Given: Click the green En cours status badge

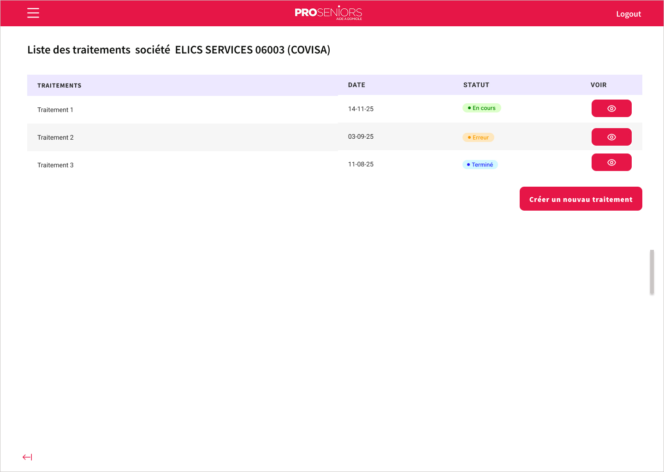Looking at the screenshot, I should coord(481,108).
